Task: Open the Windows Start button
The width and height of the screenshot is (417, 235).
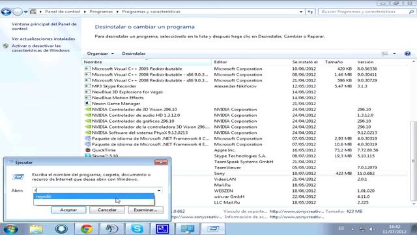Action: [x=10, y=229]
